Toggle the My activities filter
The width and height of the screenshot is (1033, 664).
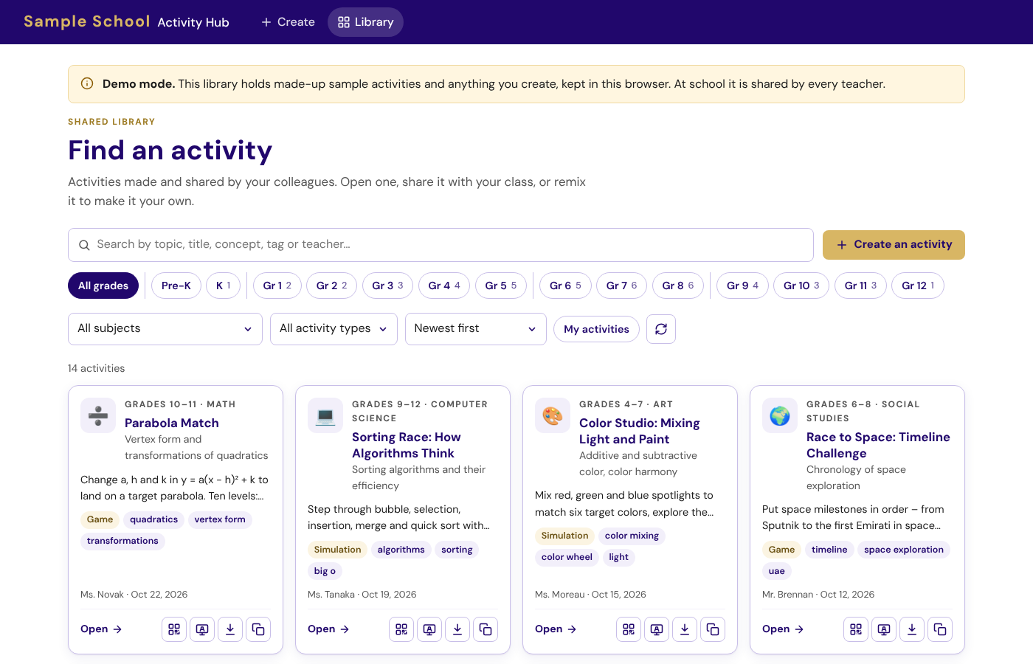[x=596, y=329]
